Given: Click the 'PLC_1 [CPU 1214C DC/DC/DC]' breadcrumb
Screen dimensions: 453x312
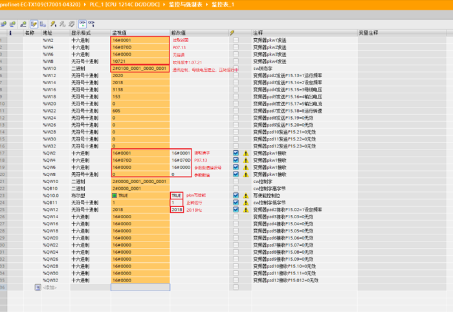Looking at the screenshot, I should pyautogui.click(x=127, y=5).
